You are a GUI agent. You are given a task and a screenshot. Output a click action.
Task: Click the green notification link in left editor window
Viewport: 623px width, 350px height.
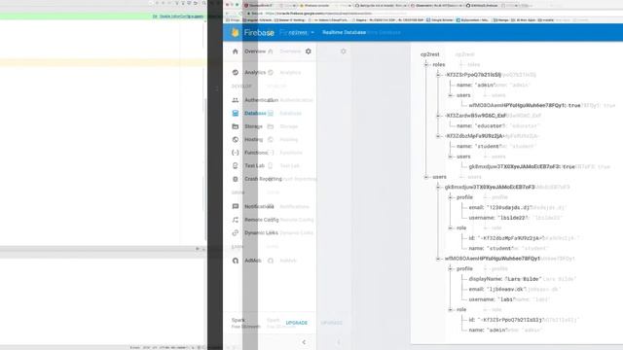pos(181,17)
